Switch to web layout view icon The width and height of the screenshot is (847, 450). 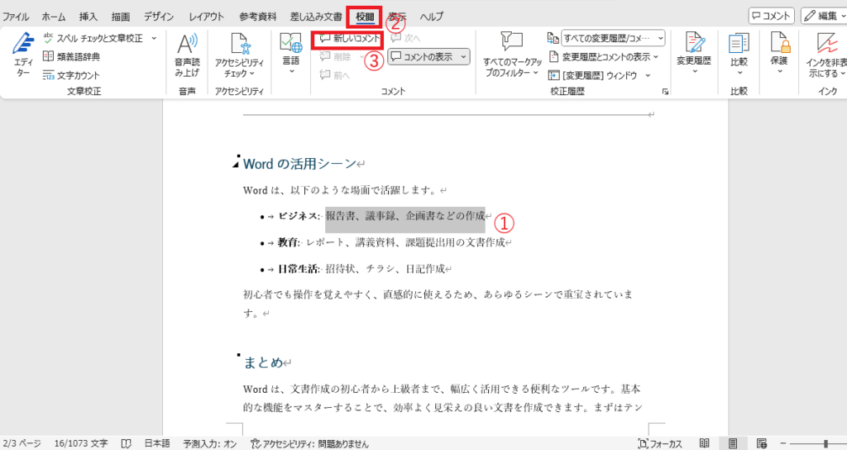762,443
